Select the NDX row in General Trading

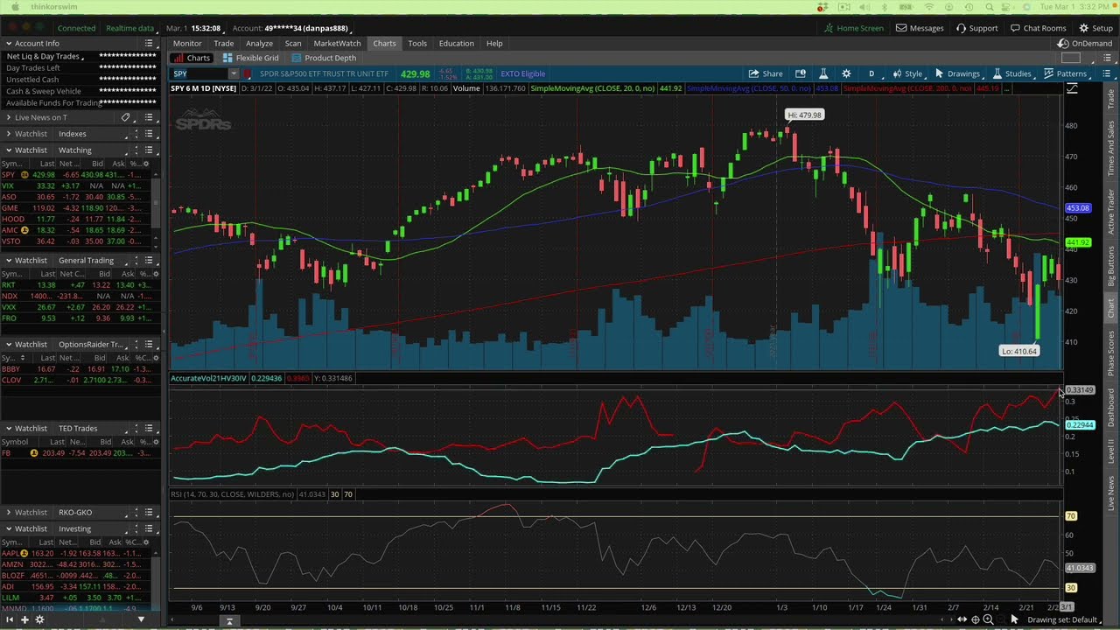(x=79, y=296)
